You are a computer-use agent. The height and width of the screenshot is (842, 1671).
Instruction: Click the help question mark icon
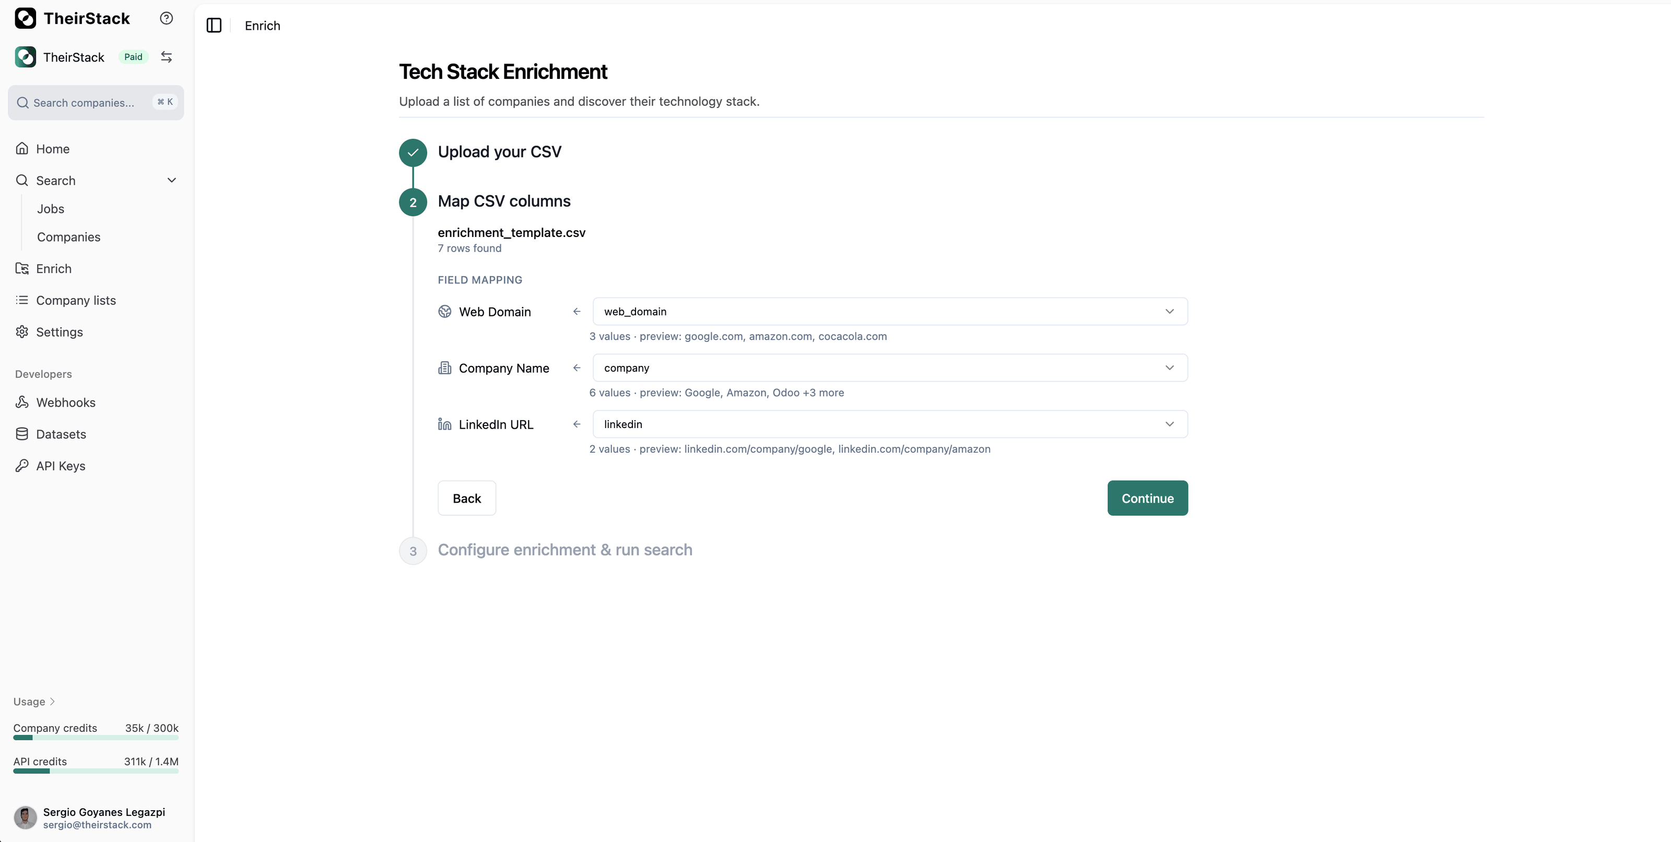(x=166, y=18)
